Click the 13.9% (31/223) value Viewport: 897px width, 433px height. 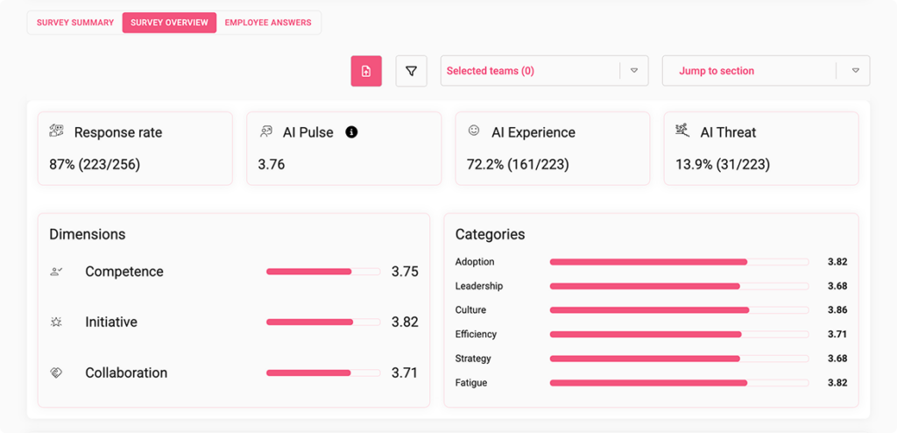[723, 165]
